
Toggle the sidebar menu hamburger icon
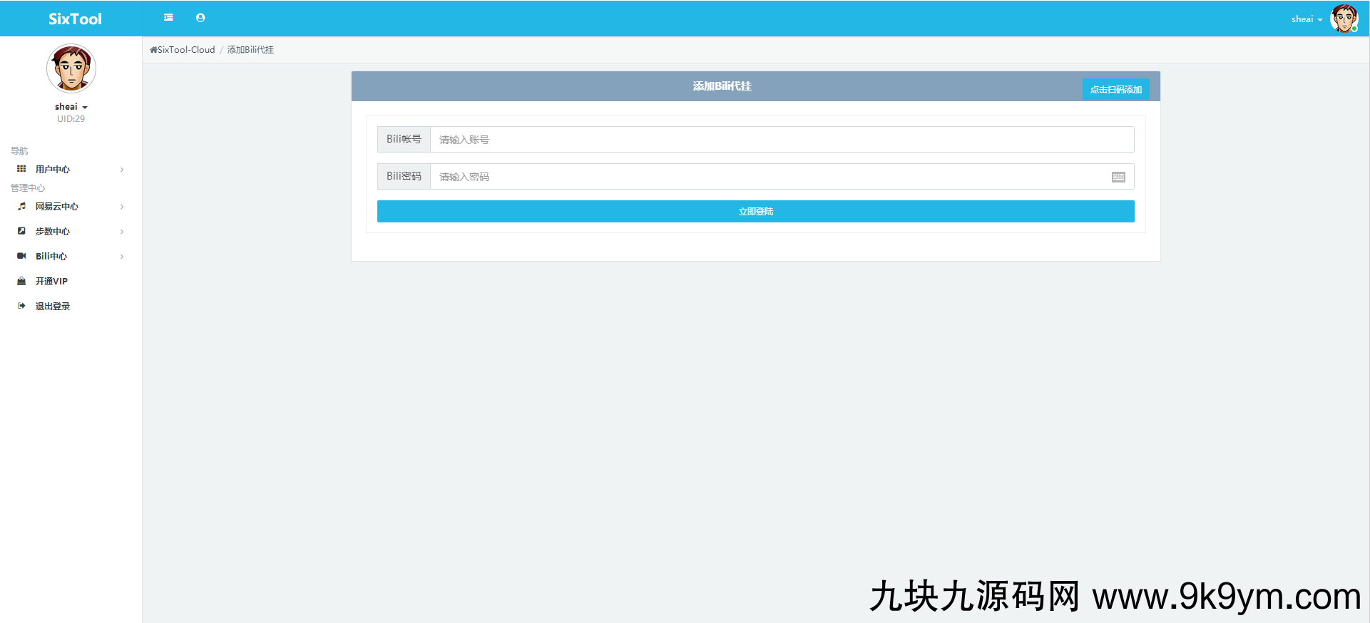[x=168, y=18]
